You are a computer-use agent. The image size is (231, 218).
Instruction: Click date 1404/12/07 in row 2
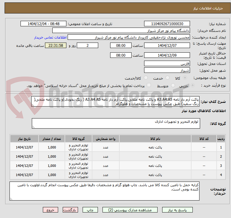pyautogui.click(x=24, y=156)
